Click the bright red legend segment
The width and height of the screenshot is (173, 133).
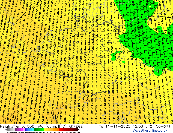(59, 130)
